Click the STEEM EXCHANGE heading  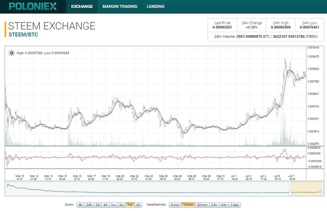pos(52,26)
